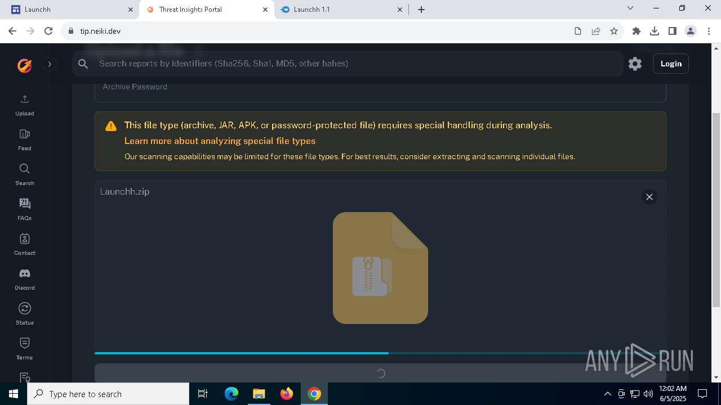Click the loading submit button
The width and height of the screenshot is (721, 405).
pos(380,373)
